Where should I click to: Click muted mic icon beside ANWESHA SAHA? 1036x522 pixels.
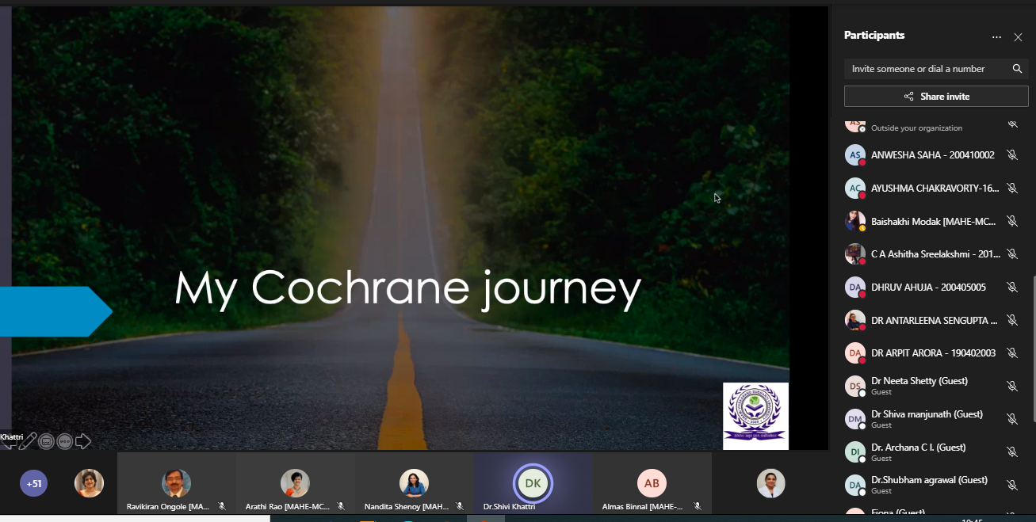1012,155
